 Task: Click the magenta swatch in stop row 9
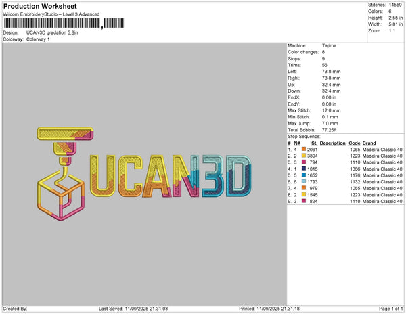304,201
